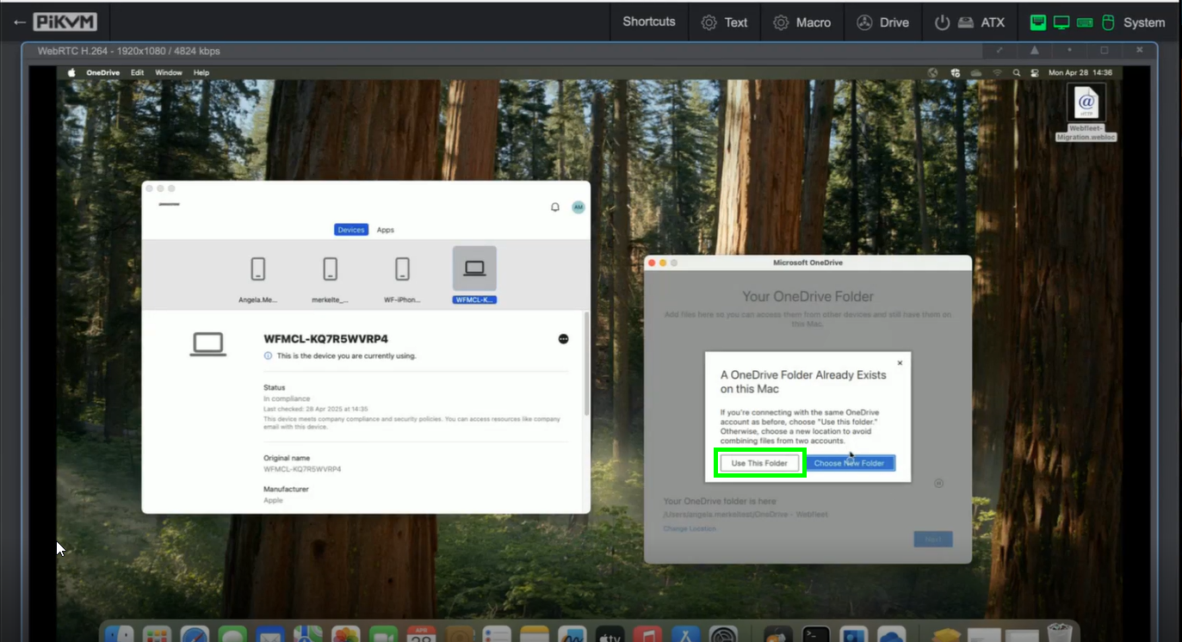Select the WFMCL-K... laptop device
This screenshot has width=1182, height=642.
[474, 275]
